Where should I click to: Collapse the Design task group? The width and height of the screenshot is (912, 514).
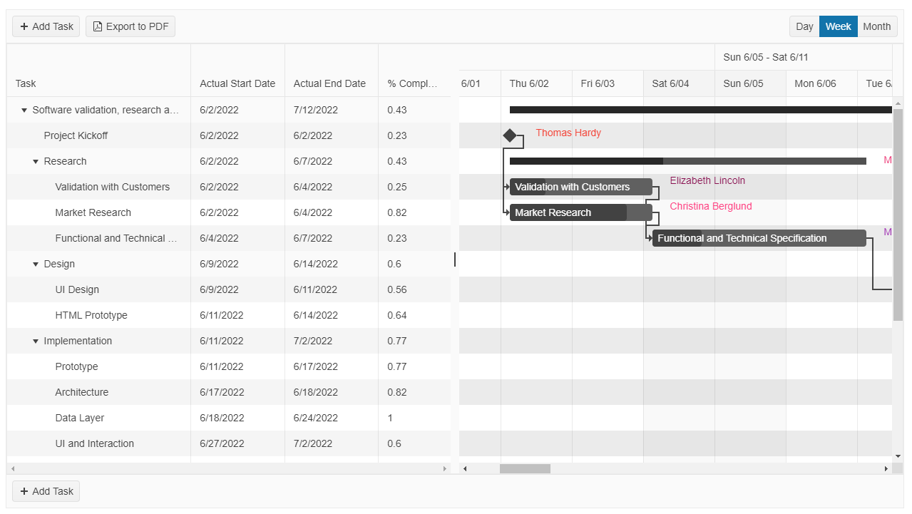pyautogui.click(x=35, y=264)
